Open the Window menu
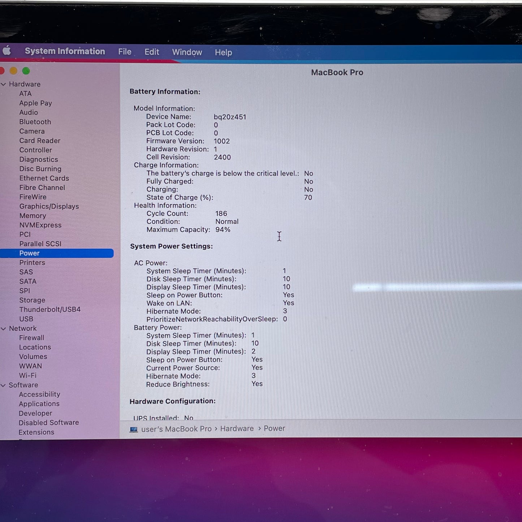 pos(187,52)
